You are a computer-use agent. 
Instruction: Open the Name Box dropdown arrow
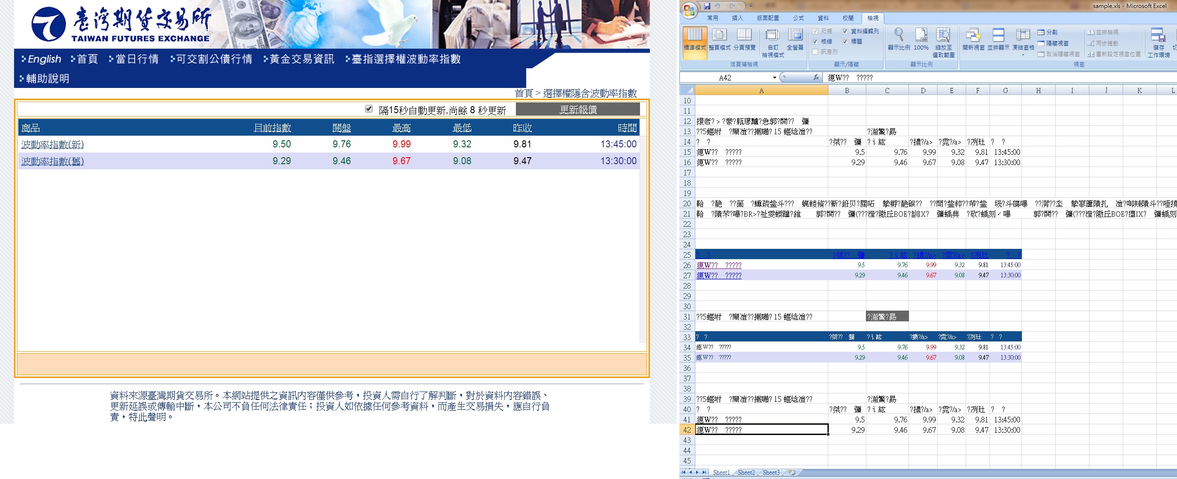click(x=775, y=78)
